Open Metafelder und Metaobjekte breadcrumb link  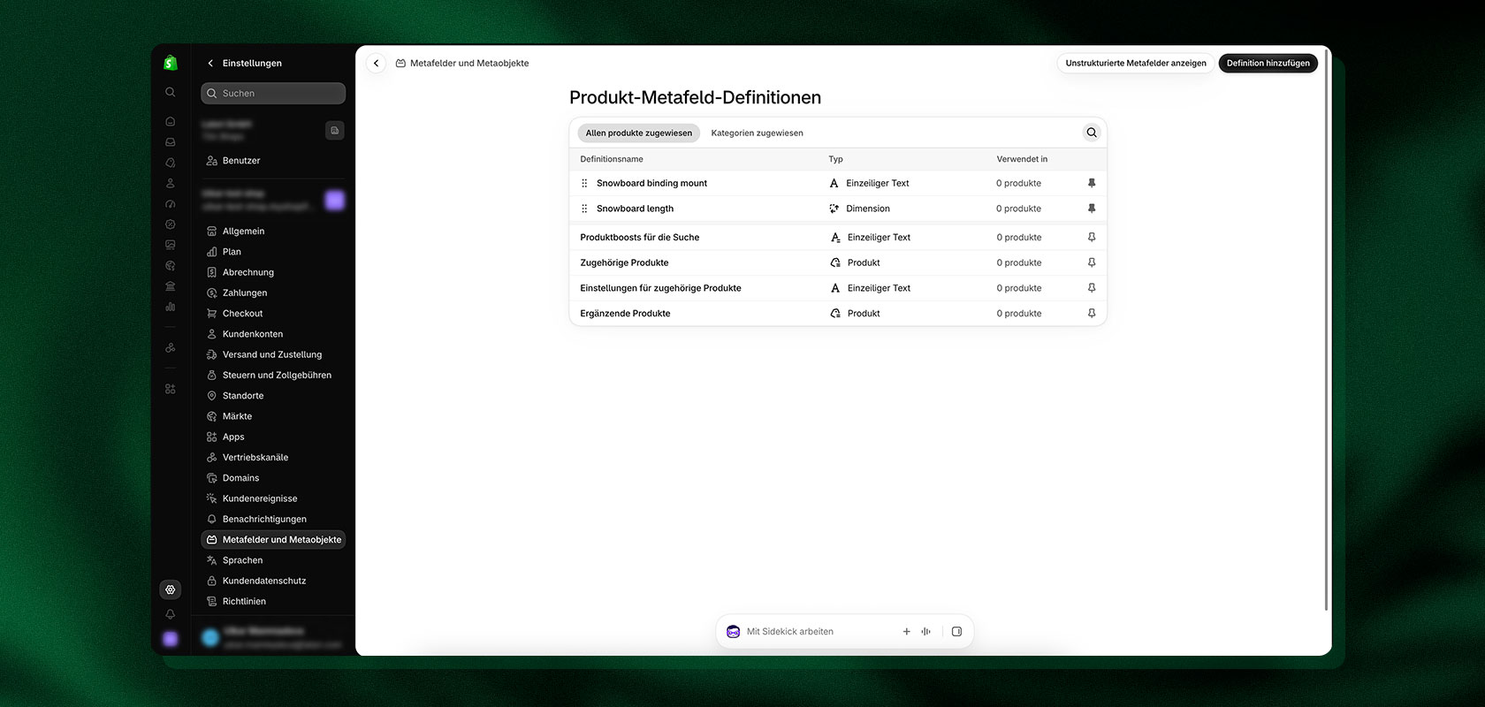pyautogui.click(x=469, y=63)
